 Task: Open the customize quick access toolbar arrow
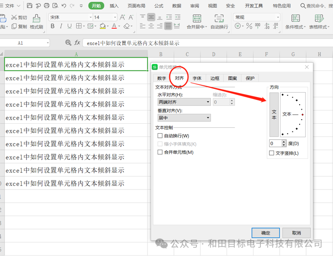81,6
